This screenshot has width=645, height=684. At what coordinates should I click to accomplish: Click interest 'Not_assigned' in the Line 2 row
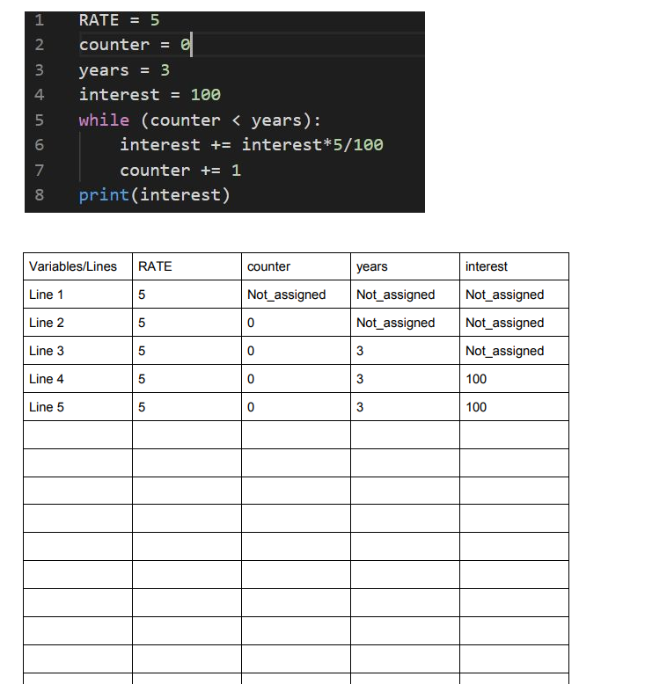[x=505, y=324]
